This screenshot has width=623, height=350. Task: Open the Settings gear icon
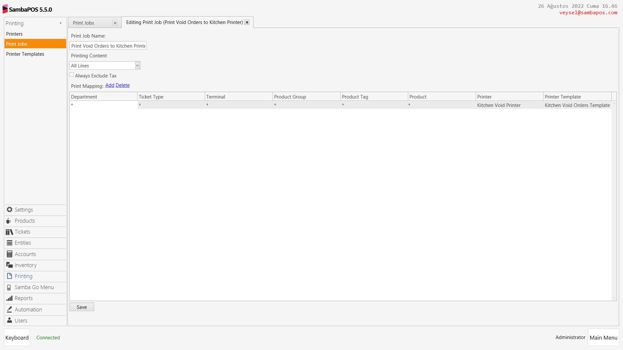click(9, 210)
